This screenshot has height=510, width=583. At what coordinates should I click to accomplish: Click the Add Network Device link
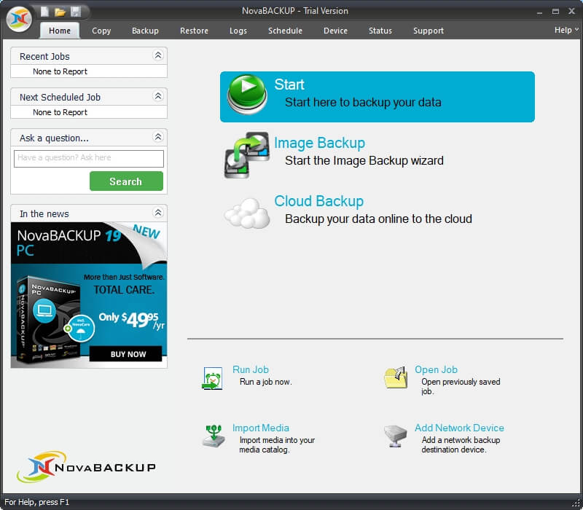[459, 428]
